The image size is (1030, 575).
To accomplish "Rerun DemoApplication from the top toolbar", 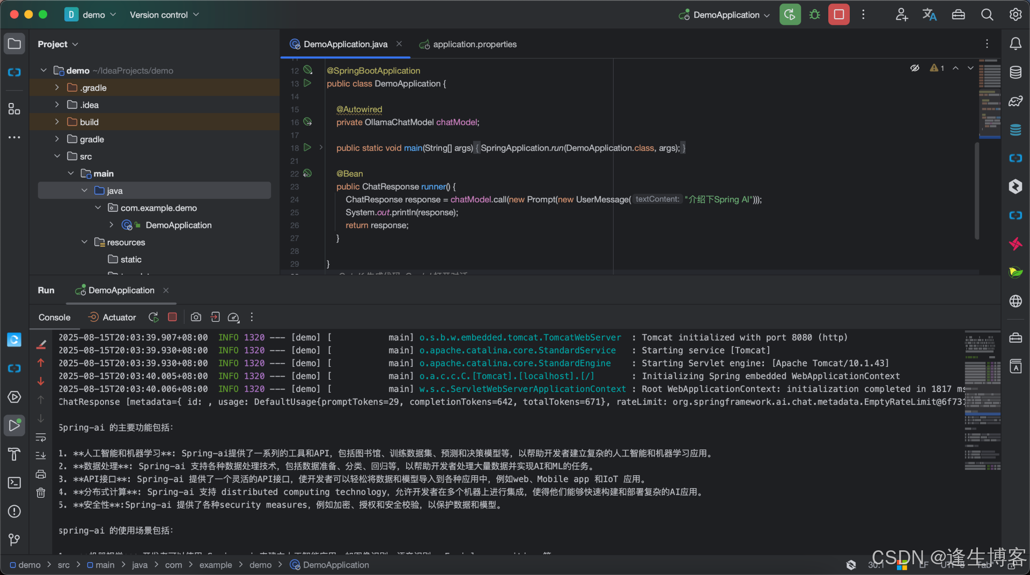I will [790, 14].
